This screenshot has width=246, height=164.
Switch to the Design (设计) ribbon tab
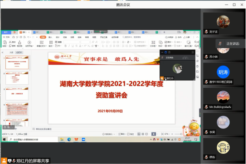(x=58, y=37)
